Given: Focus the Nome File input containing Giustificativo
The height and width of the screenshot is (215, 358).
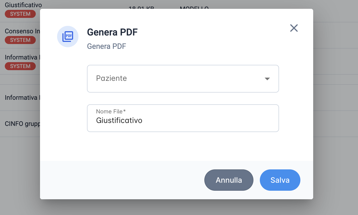Looking at the screenshot, I should click(183, 118).
